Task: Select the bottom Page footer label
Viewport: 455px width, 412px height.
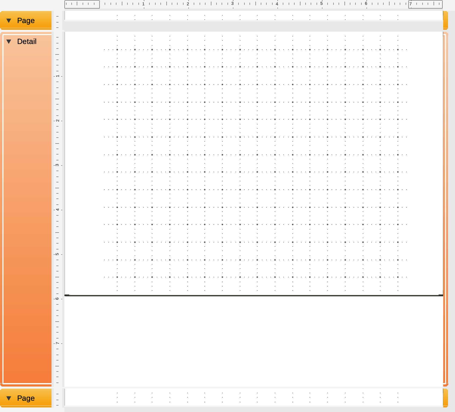Action: (26, 398)
